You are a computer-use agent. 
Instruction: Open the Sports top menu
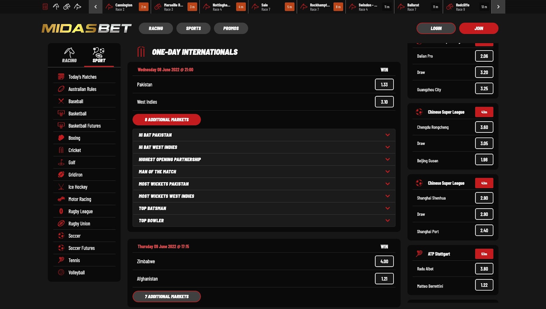point(193,28)
